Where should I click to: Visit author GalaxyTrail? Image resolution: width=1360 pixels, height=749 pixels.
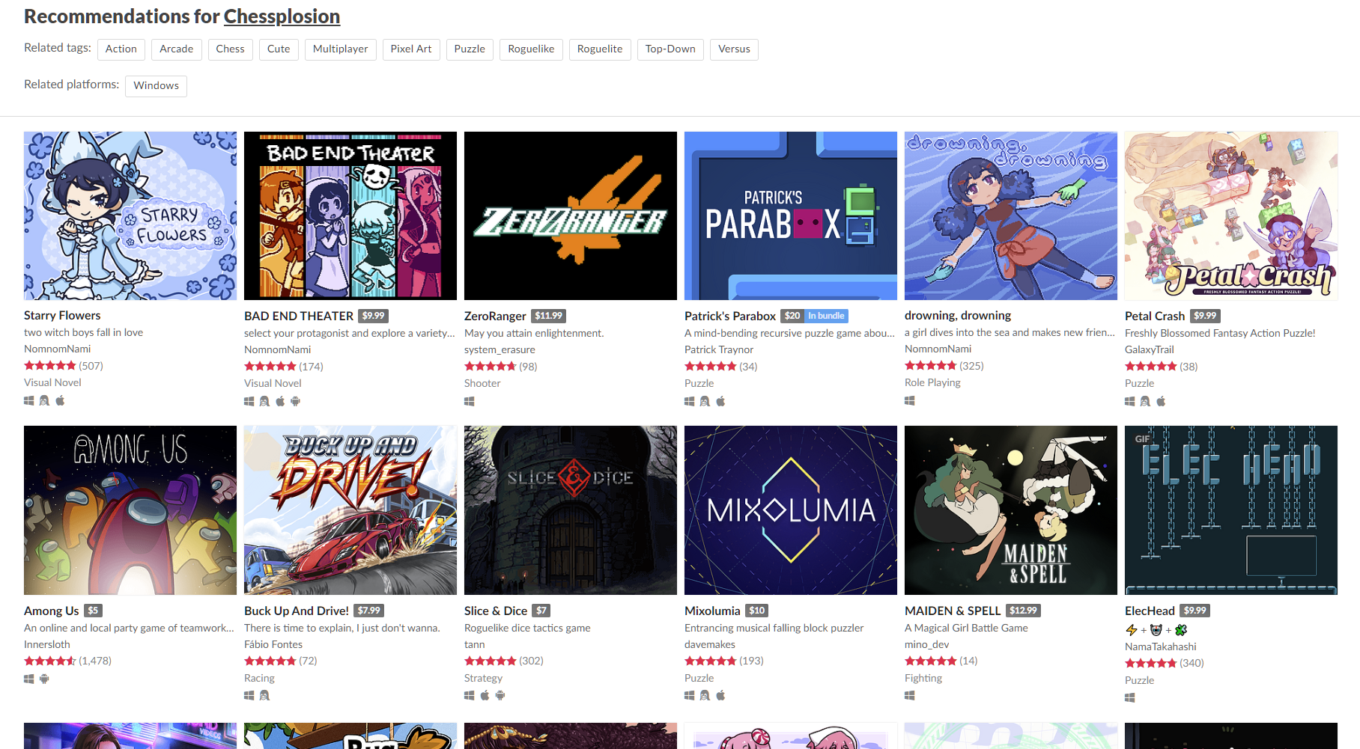[1150, 349]
